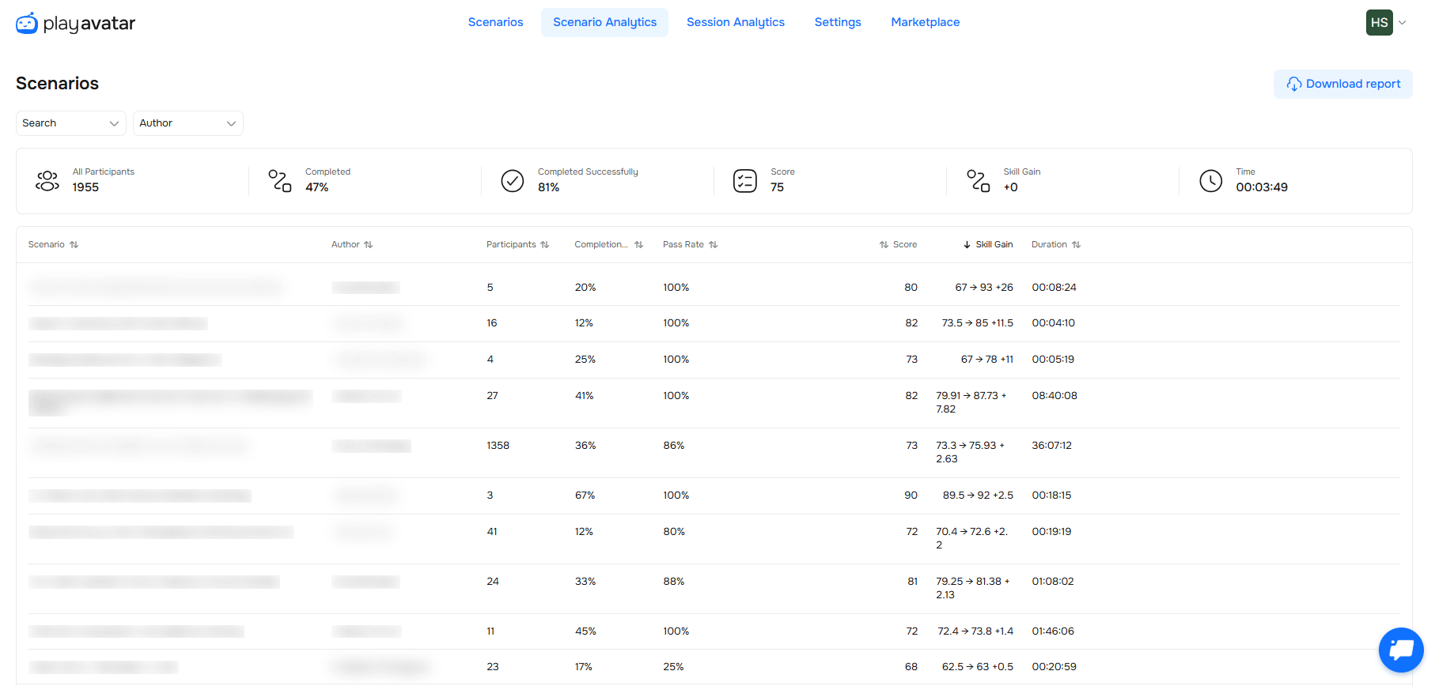Click the All Participants people icon
Screen dimensions: 1435x686
(47, 181)
